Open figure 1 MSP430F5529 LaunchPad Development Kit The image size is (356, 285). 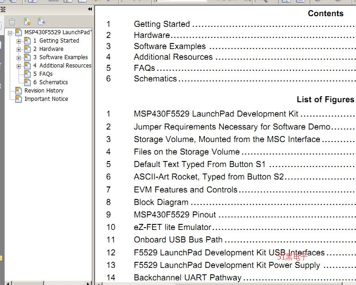pyautogui.click(x=216, y=114)
